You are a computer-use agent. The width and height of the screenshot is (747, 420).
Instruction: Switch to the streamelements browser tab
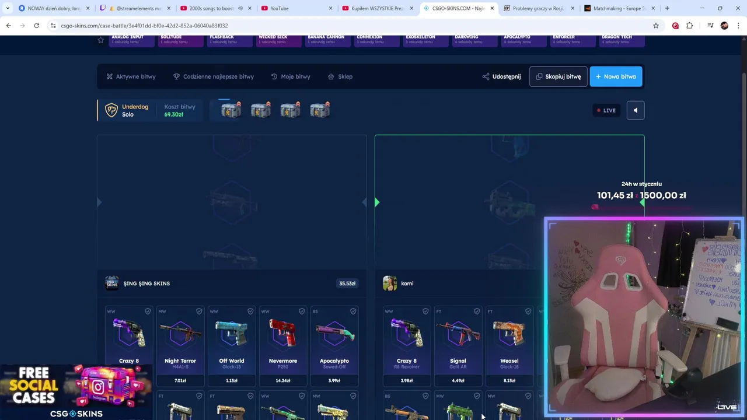[135, 8]
